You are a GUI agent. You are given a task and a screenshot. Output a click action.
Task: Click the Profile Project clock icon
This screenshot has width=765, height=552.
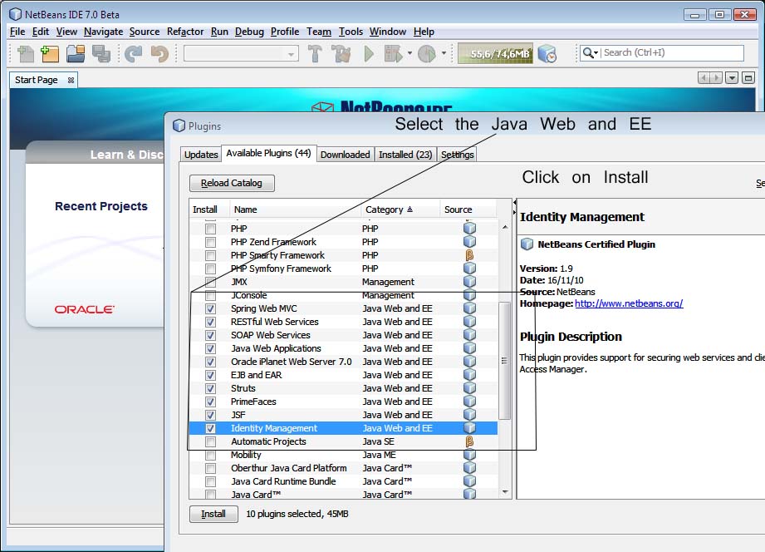[x=426, y=54]
